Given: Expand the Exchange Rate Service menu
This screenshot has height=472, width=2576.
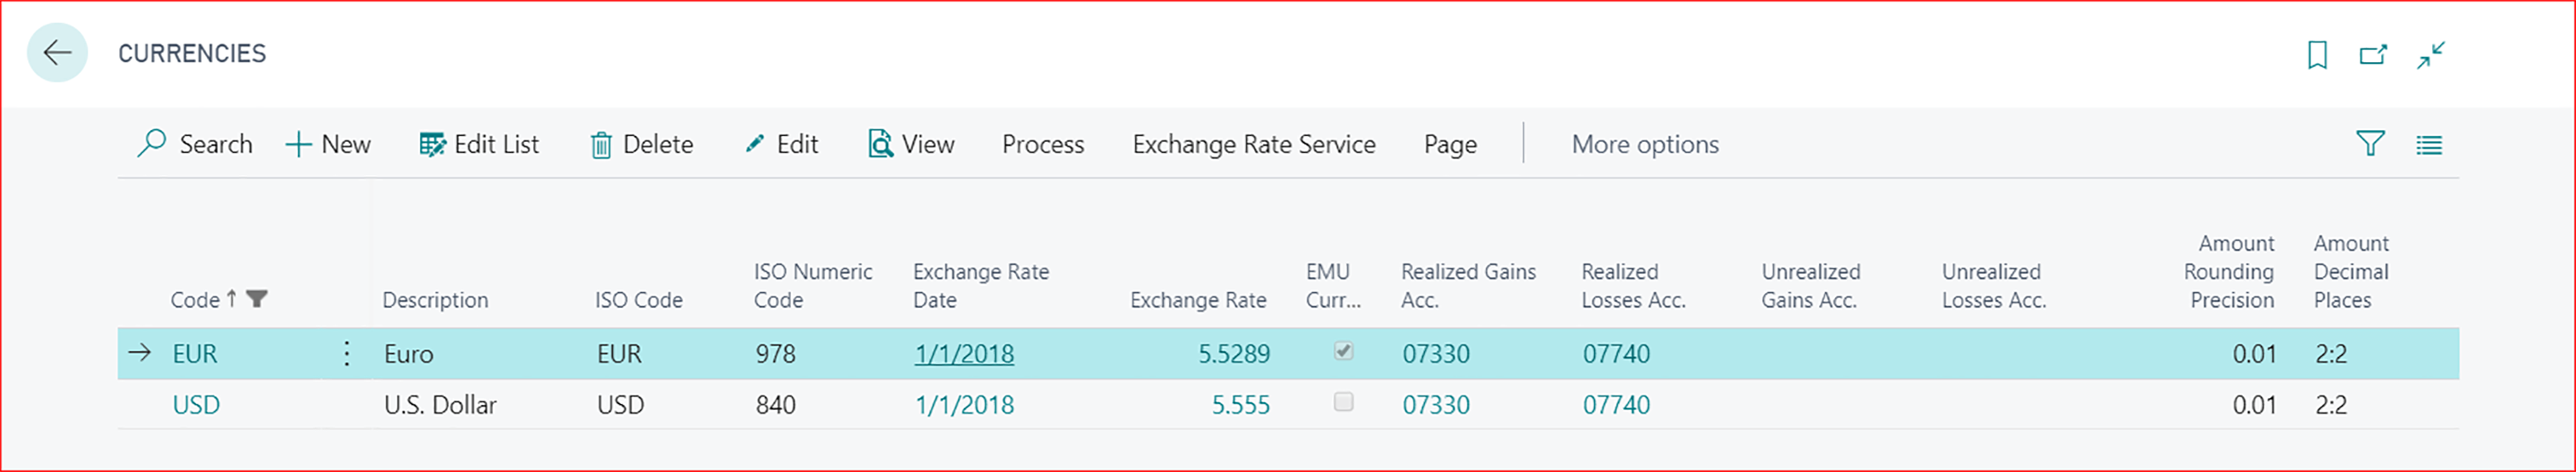Looking at the screenshot, I should 1253,145.
